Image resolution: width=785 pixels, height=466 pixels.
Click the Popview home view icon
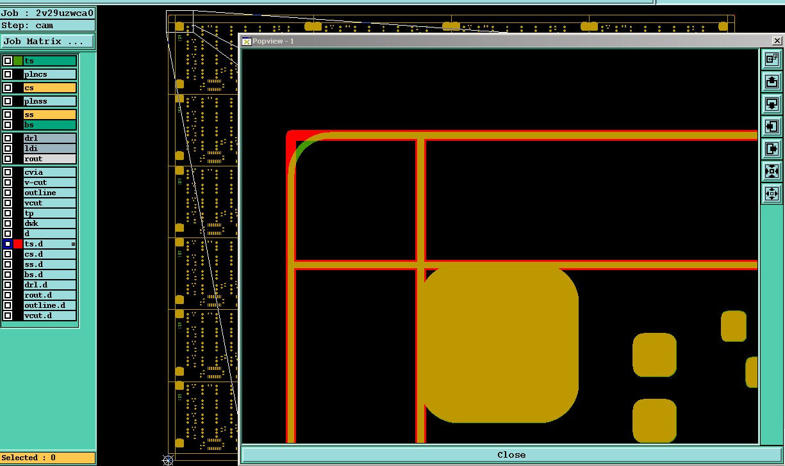point(772,59)
